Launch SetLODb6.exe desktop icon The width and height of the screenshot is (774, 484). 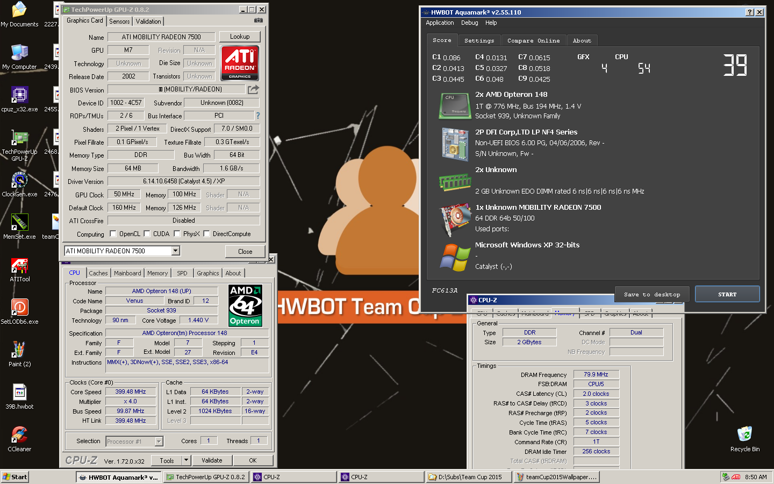click(19, 312)
